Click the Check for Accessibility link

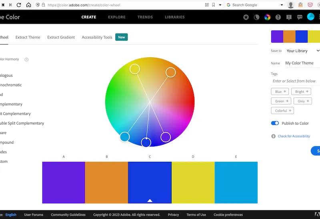click(x=294, y=136)
